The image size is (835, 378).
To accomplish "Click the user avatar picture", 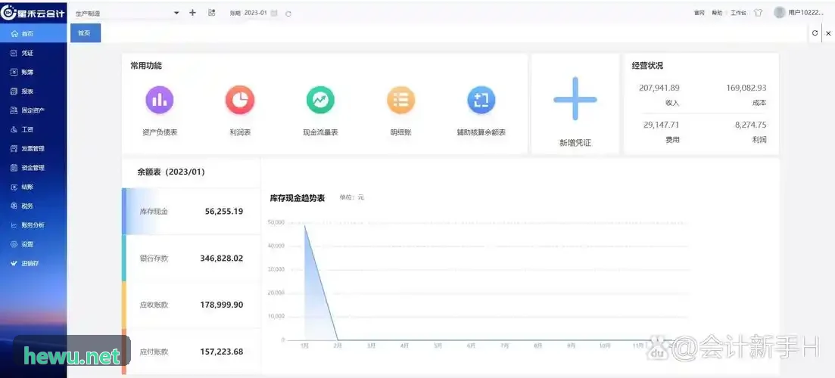I will (x=780, y=12).
